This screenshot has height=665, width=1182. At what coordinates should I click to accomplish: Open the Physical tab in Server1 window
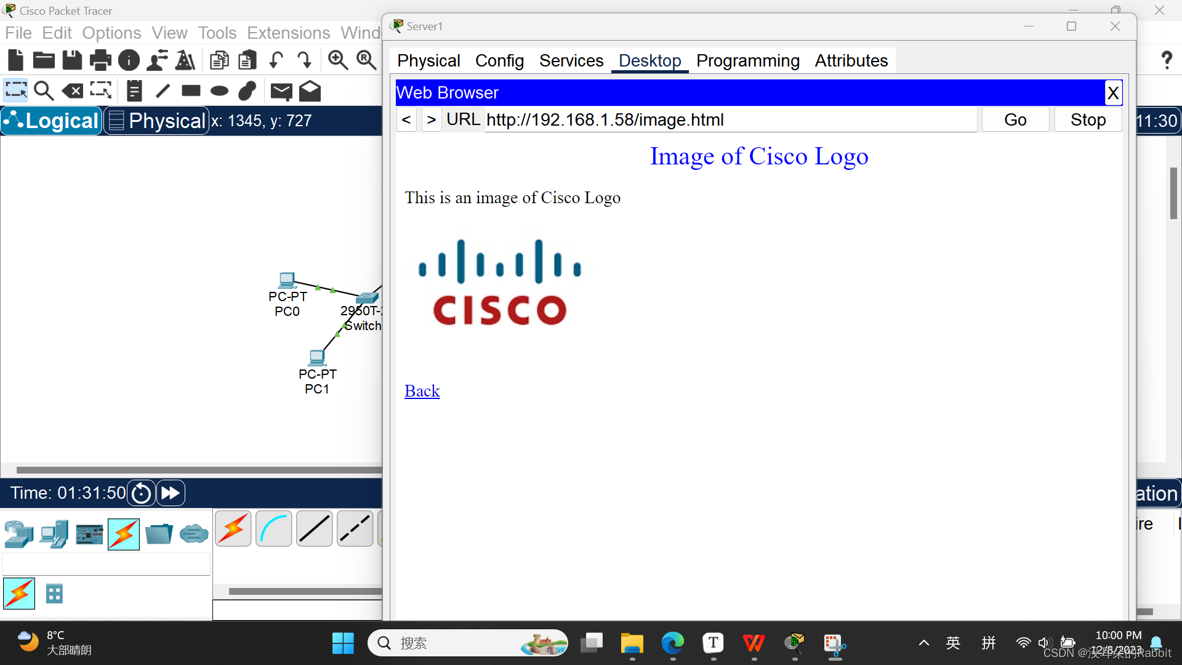(428, 60)
